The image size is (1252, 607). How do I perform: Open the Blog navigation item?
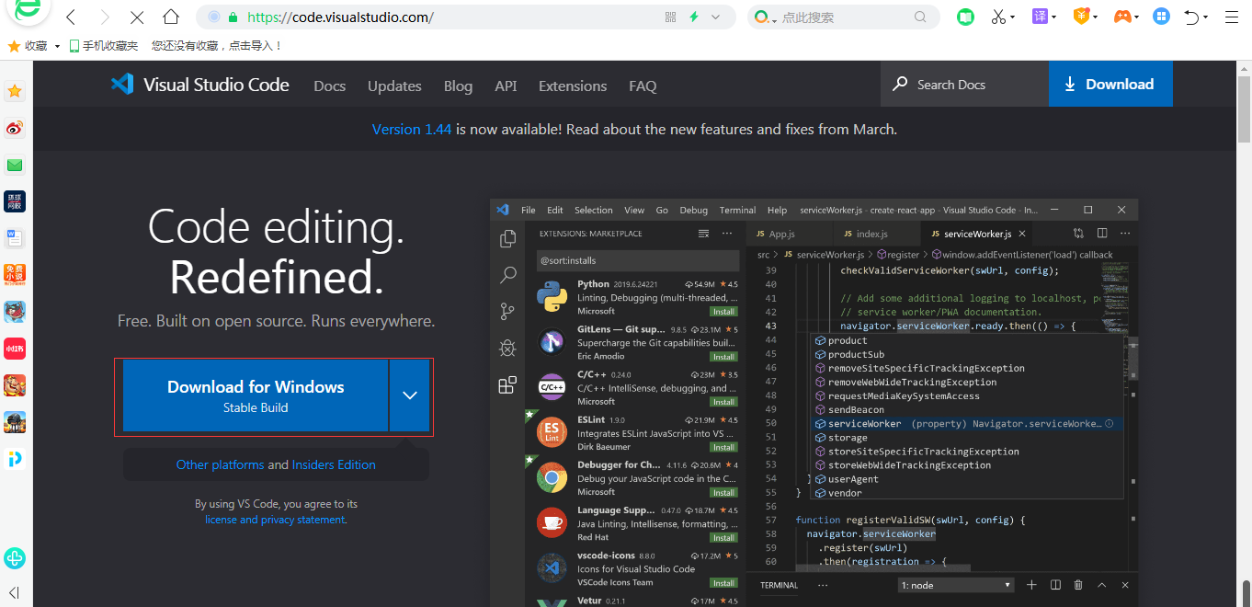tap(458, 86)
